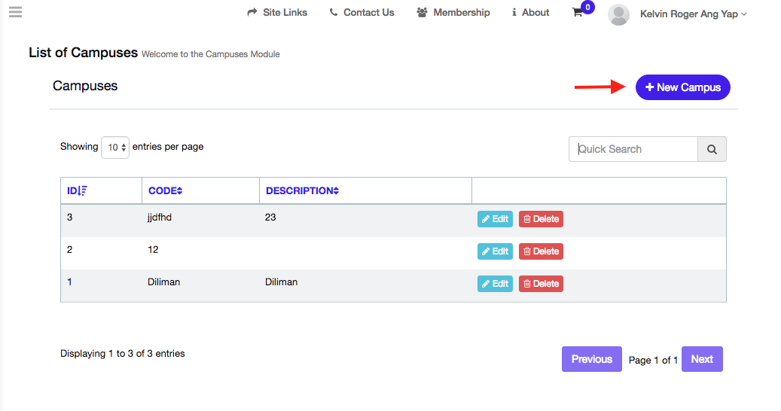Click the magnifier search button
781x411 pixels.
point(712,149)
